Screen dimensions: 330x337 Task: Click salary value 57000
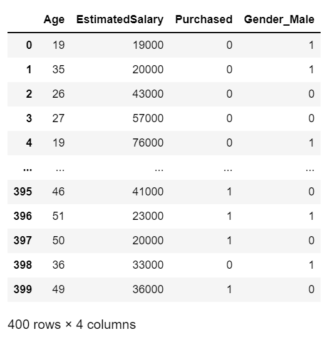(x=148, y=118)
